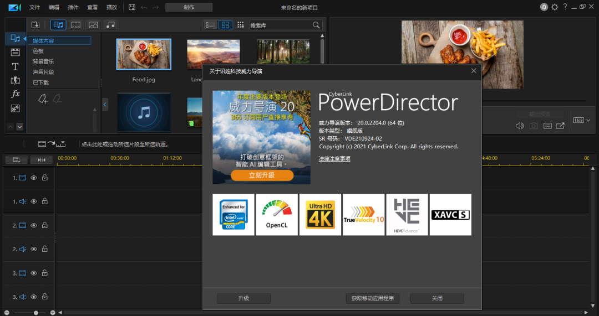This screenshot has height=316, width=599.
Task: Click the search magnifier icon
Action: [x=316, y=25]
